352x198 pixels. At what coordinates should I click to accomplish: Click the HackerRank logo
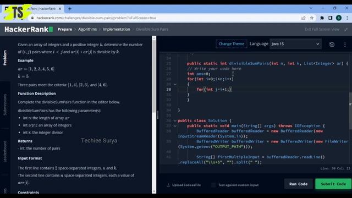29,29
